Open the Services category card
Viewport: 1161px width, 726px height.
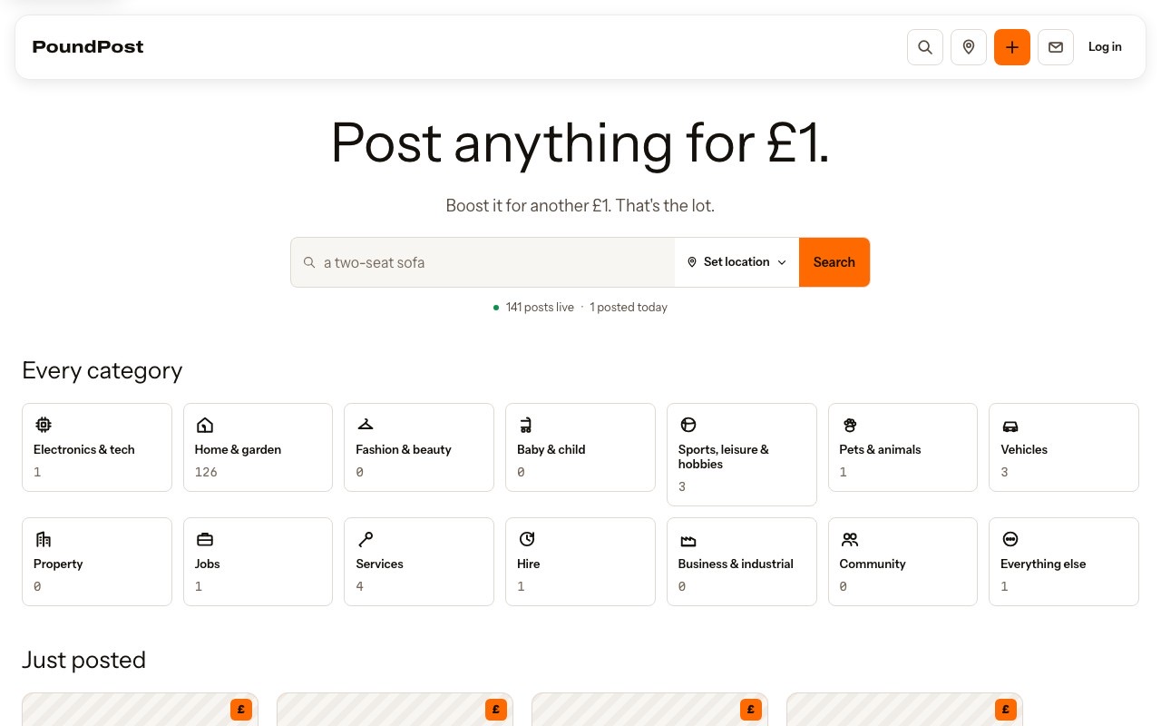(419, 562)
